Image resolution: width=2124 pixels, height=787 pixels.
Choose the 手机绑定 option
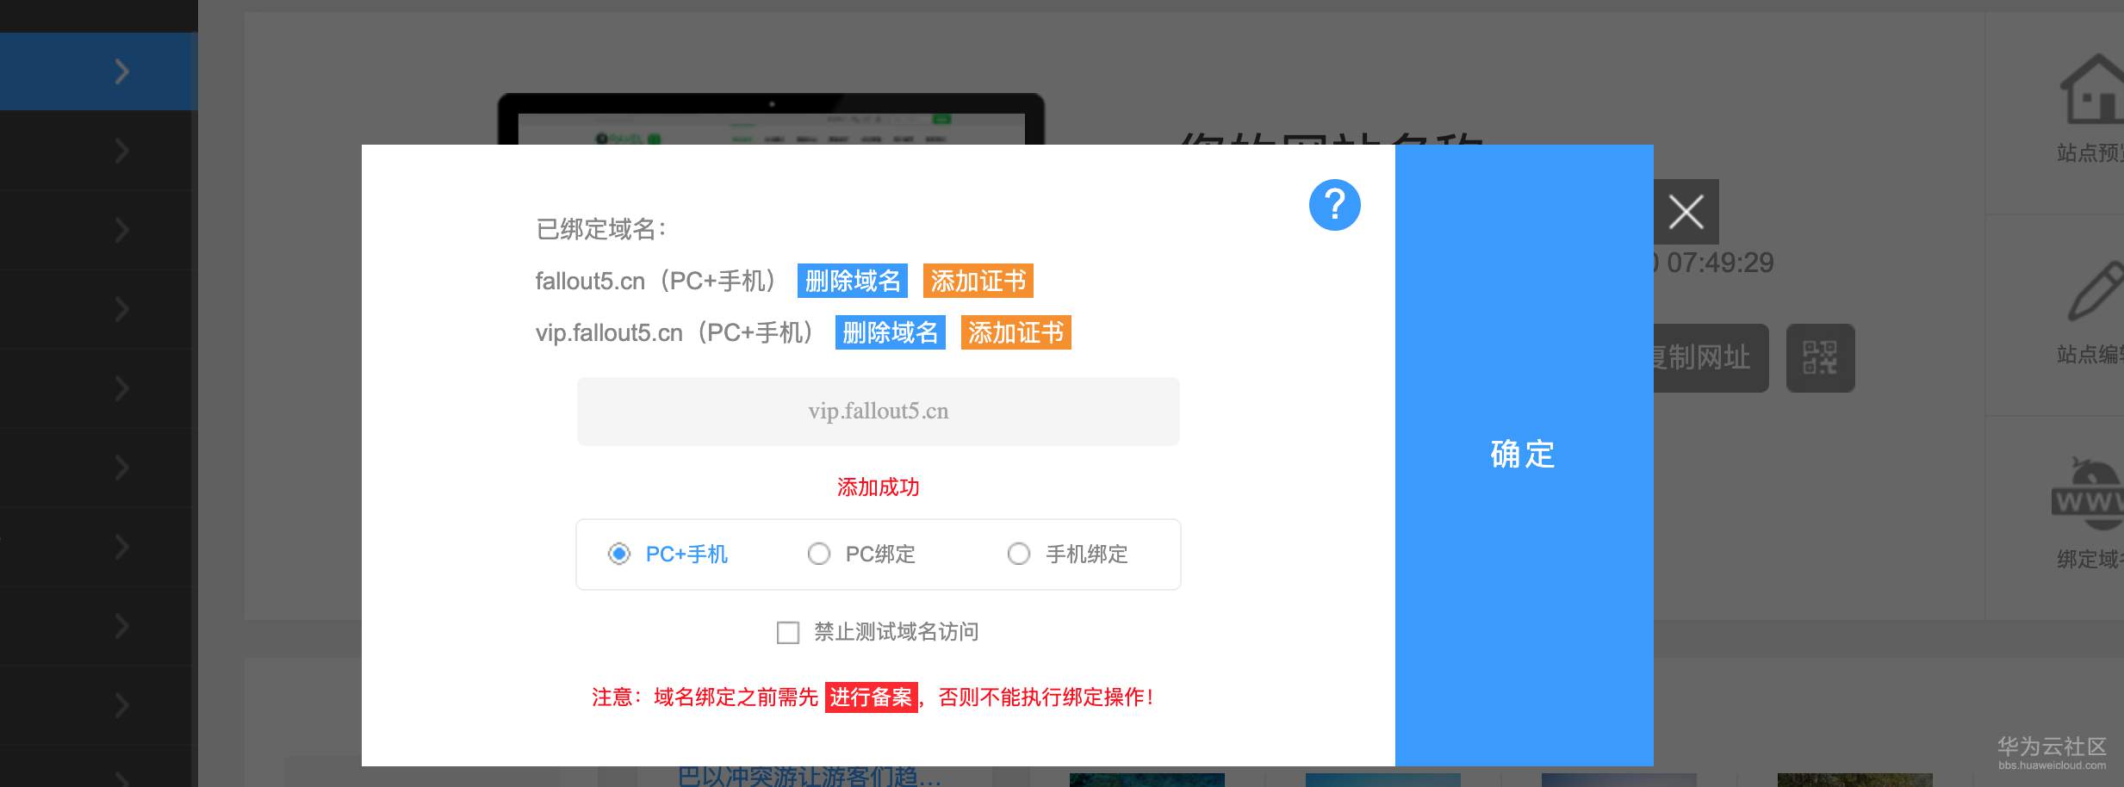(1020, 555)
